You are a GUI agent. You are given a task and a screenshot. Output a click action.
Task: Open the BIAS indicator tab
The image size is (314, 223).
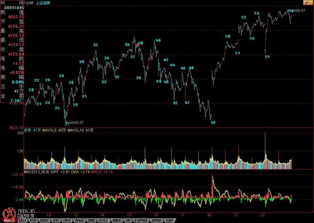[x=45, y=220]
